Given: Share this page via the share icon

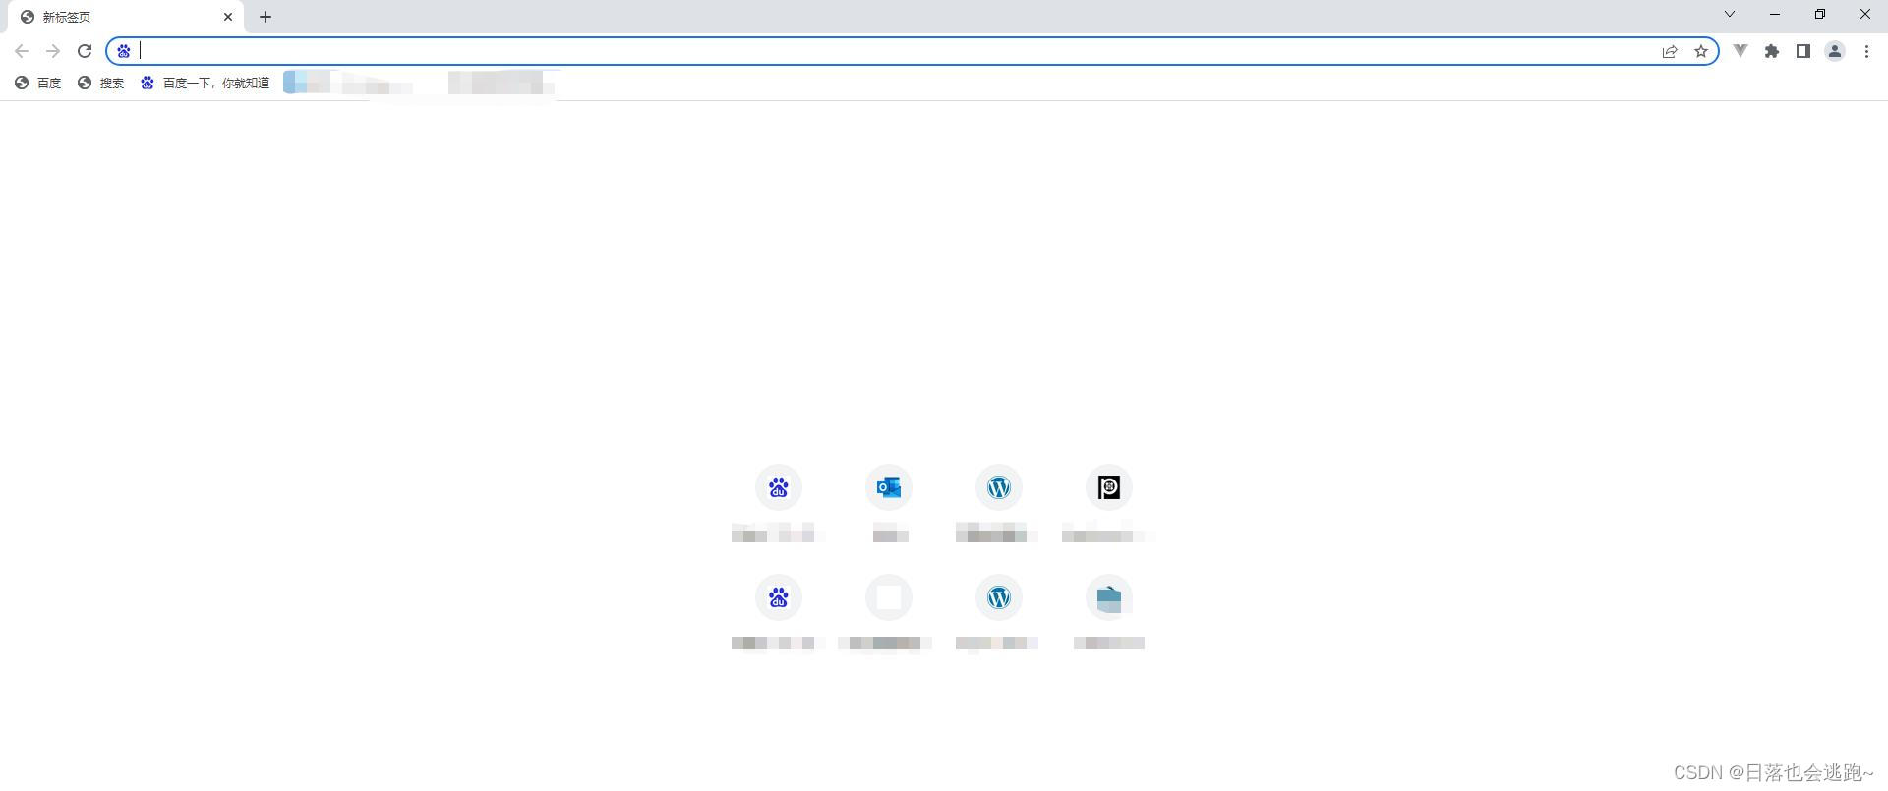Looking at the screenshot, I should coord(1670,51).
